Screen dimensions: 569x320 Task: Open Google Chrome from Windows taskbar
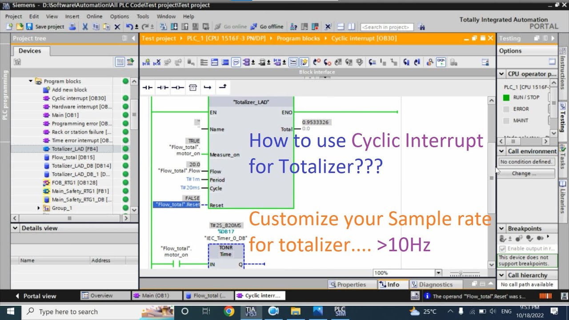pos(229,311)
